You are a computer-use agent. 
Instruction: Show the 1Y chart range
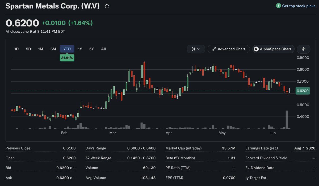[x=80, y=49]
